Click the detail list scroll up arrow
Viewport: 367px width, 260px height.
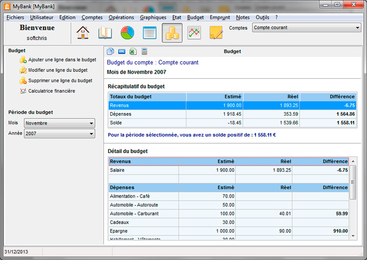(x=353, y=161)
